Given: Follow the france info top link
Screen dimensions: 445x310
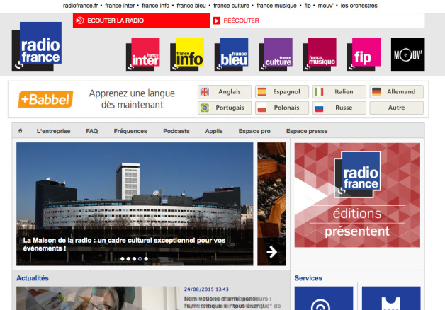Looking at the screenshot, I should pyautogui.click(x=155, y=6).
